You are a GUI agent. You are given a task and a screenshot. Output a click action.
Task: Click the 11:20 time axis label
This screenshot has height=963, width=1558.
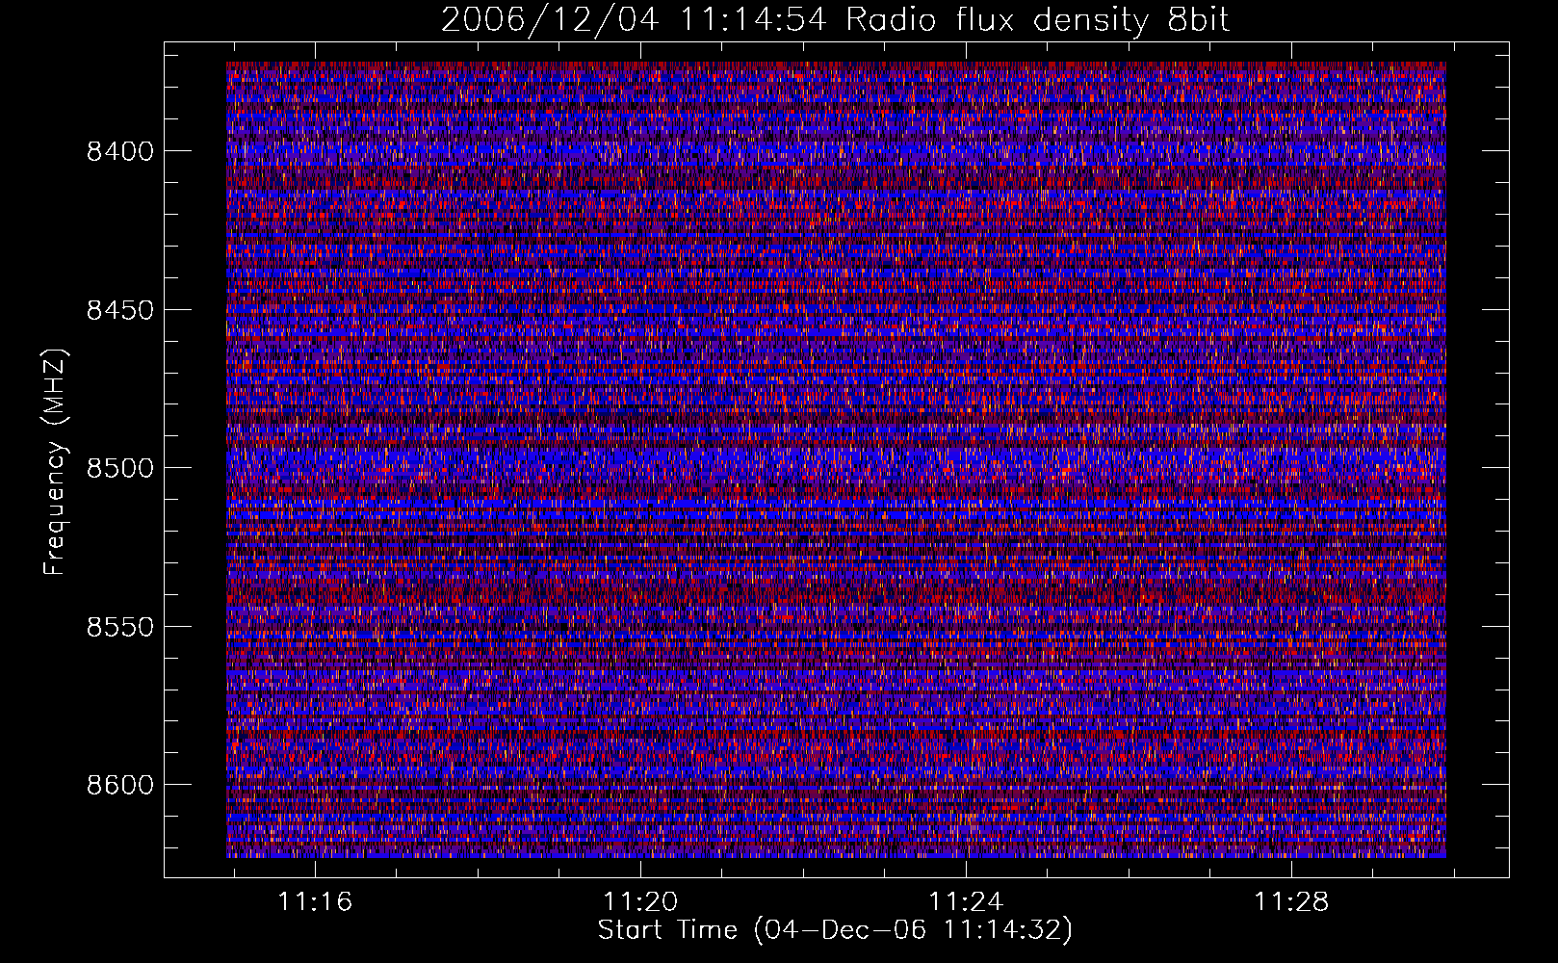[640, 902]
